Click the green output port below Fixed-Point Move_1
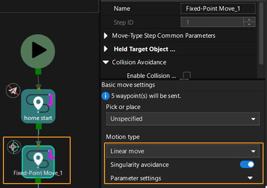This screenshot has height=188, width=267. tap(38, 181)
